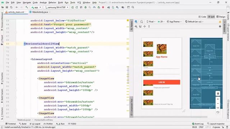This screenshot has width=230, height=129.
Task: Click the default margins horizontal arrows icon
Action: pyautogui.click(x=144, y=27)
